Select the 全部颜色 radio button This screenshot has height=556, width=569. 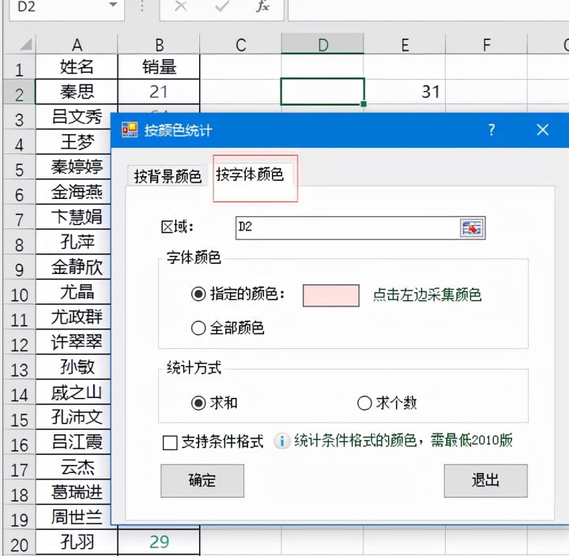(x=198, y=329)
